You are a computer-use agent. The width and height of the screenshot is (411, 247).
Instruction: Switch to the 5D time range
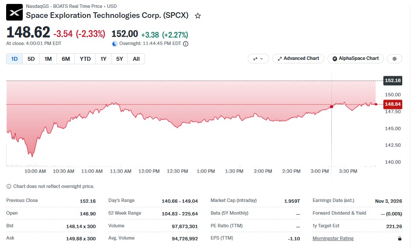31,59
